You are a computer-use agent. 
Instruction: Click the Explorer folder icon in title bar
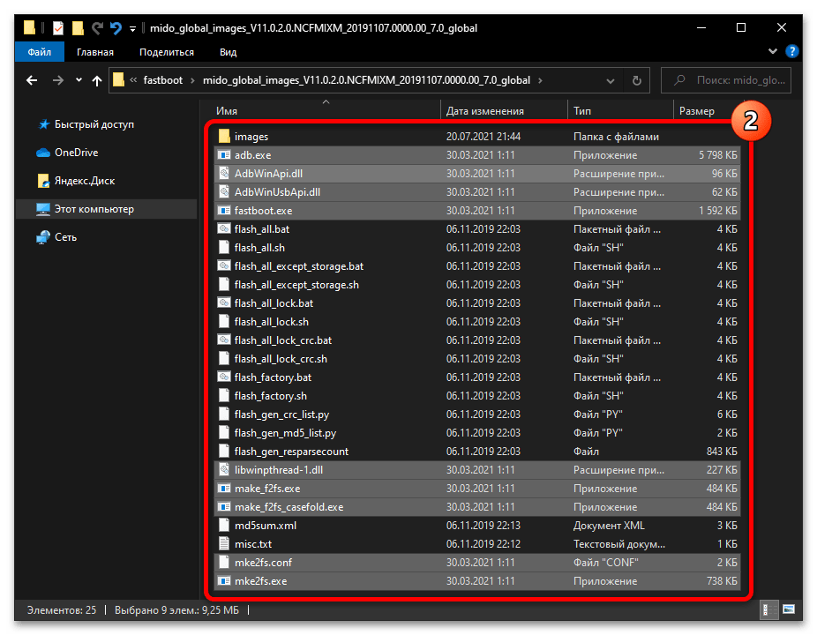(x=29, y=27)
